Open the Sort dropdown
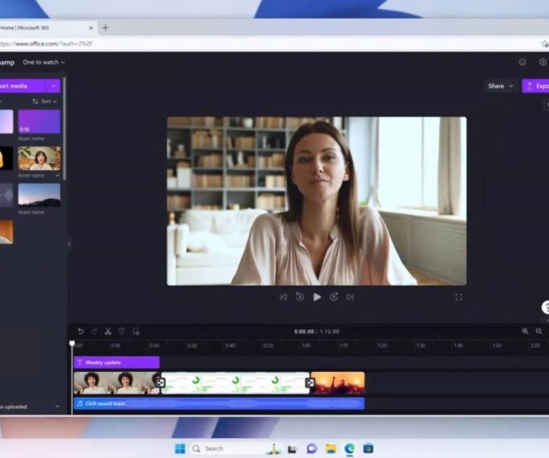This screenshot has height=458, width=549. coord(44,102)
